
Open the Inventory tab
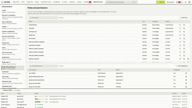[x=16, y=2]
